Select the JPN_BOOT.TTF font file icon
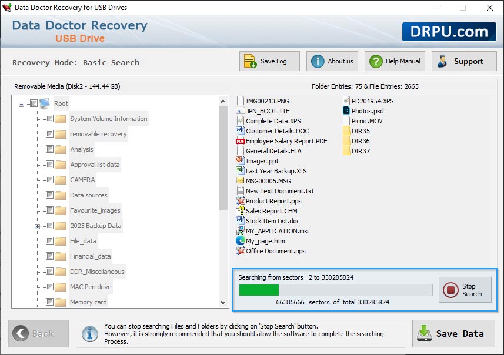The height and width of the screenshot is (355, 504). (x=240, y=111)
